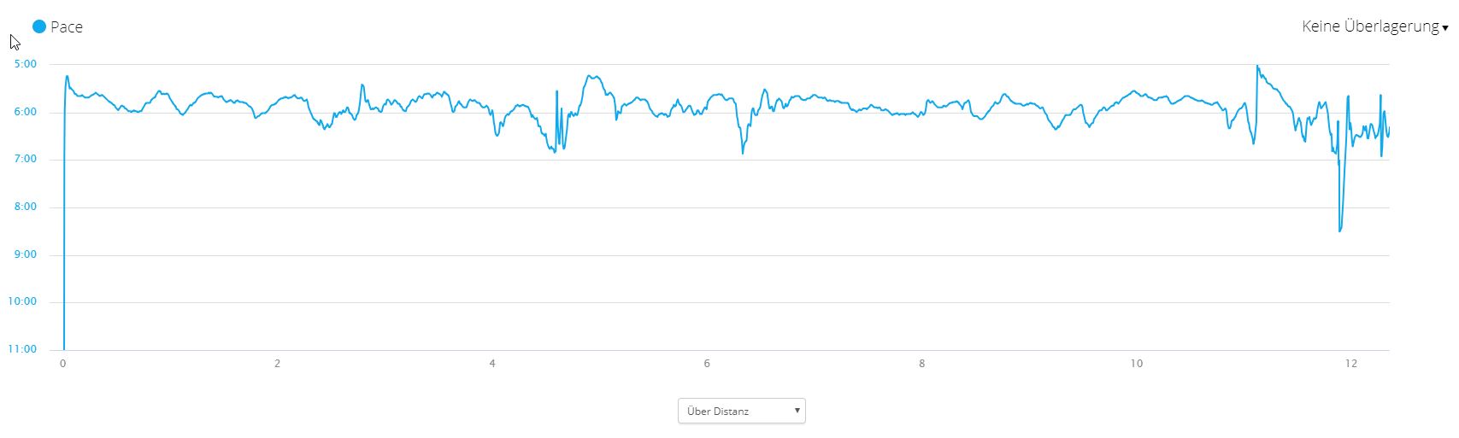This screenshot has height=438, width=1459.
Task: Click the distance axis label 4
Action: (492, 364)
